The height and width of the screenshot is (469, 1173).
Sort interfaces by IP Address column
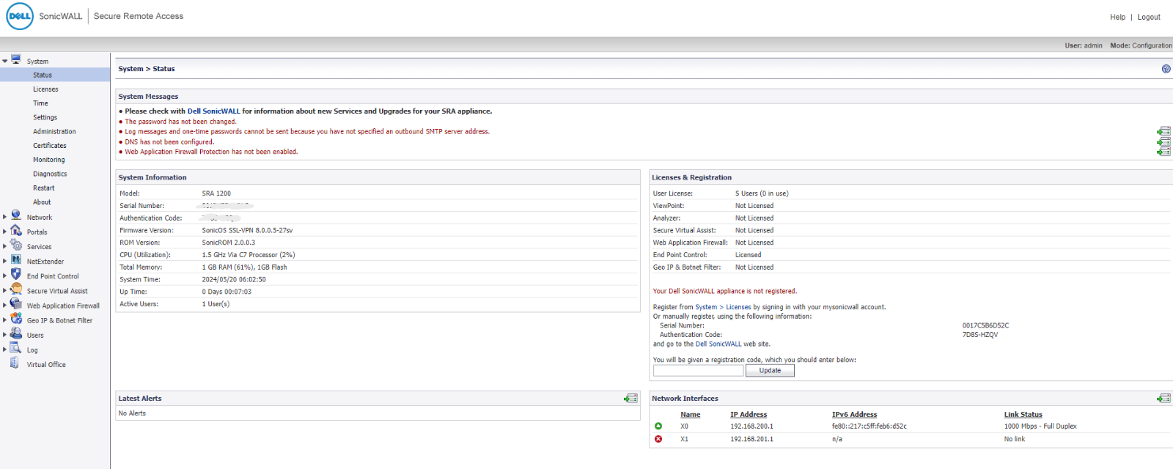749,415
